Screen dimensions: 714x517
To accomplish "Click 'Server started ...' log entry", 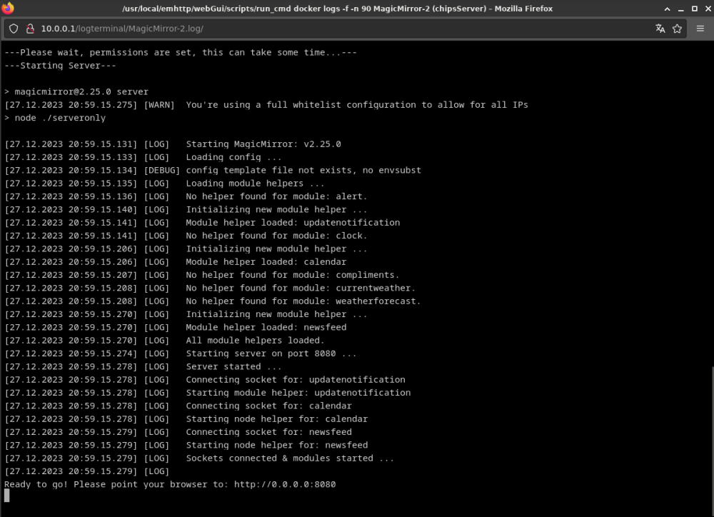I will 233,366.
